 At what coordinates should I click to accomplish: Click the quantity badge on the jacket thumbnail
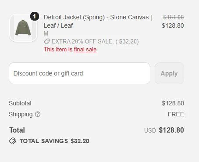click(x=35, y=16)
